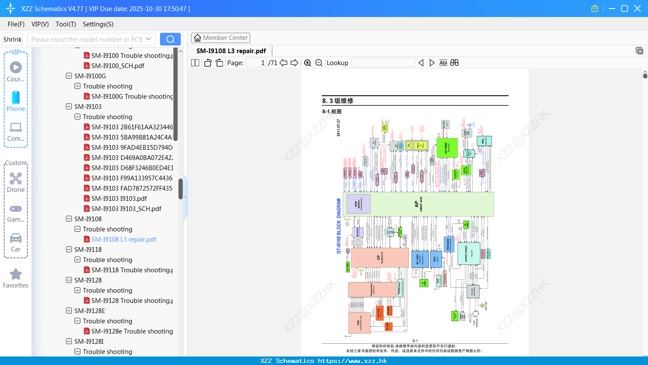This screenshot has height=365, width=648.
Task: Collapse the SM-I9100G tree node
Action: (x=69, y=76)
